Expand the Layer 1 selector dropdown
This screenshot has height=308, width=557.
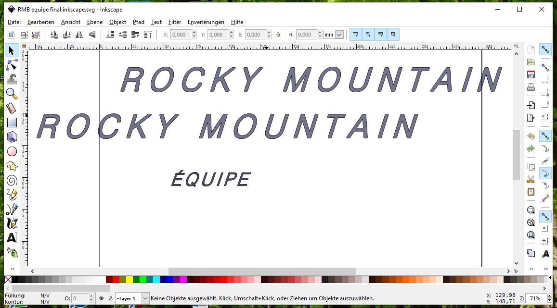(145, 298)
